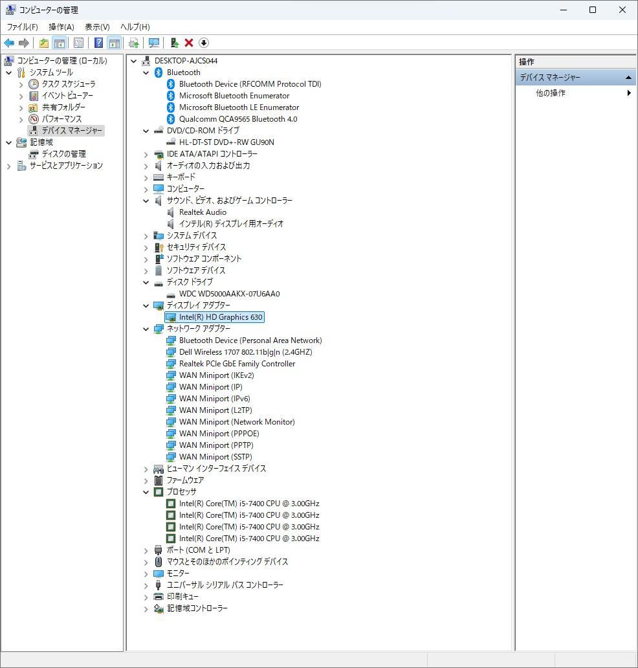Click the properties sheet toolbar icon
This screenshot has width=638, height=668.
click(x=78, y=43)
